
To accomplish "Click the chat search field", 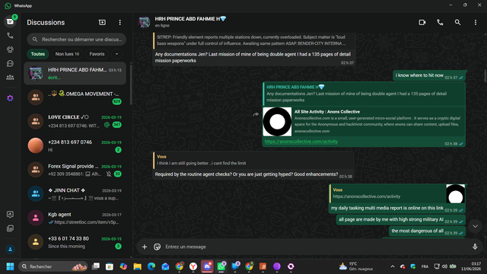I will tap(76, 40).
